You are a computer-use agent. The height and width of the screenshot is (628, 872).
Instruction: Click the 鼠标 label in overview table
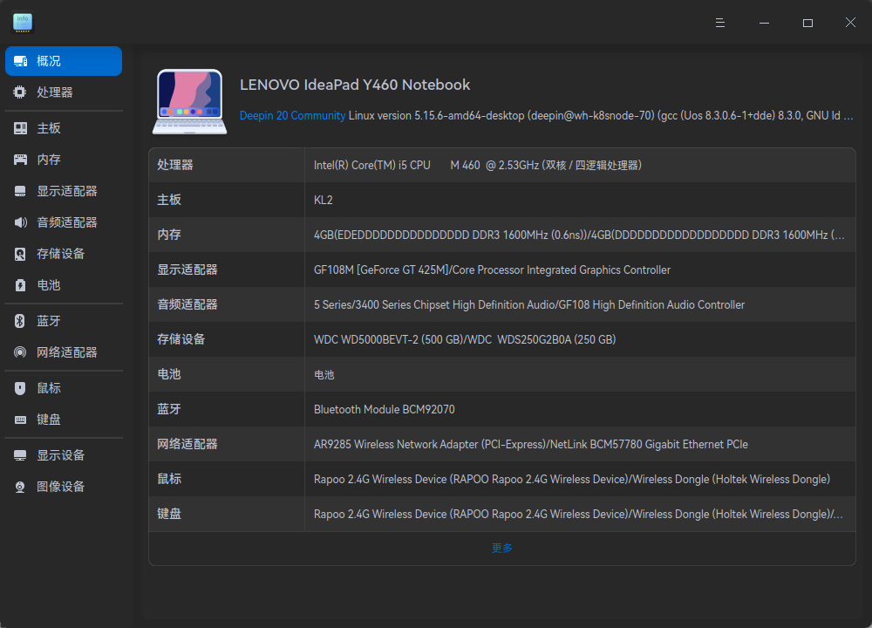click(x=169, y=480)
